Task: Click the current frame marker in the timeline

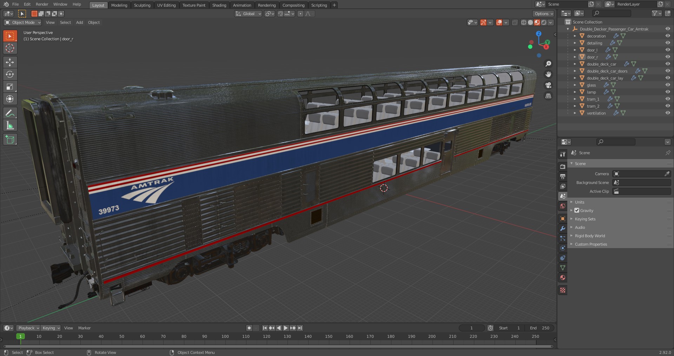Action: (x=20, y=336)
